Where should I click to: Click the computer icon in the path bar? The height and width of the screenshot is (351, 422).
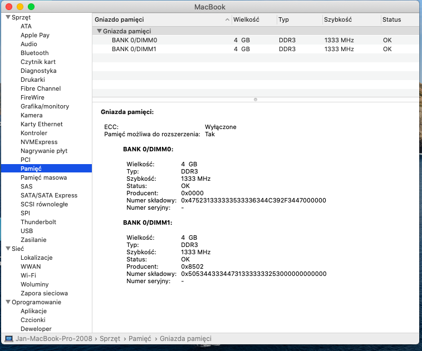coord(9,339)
